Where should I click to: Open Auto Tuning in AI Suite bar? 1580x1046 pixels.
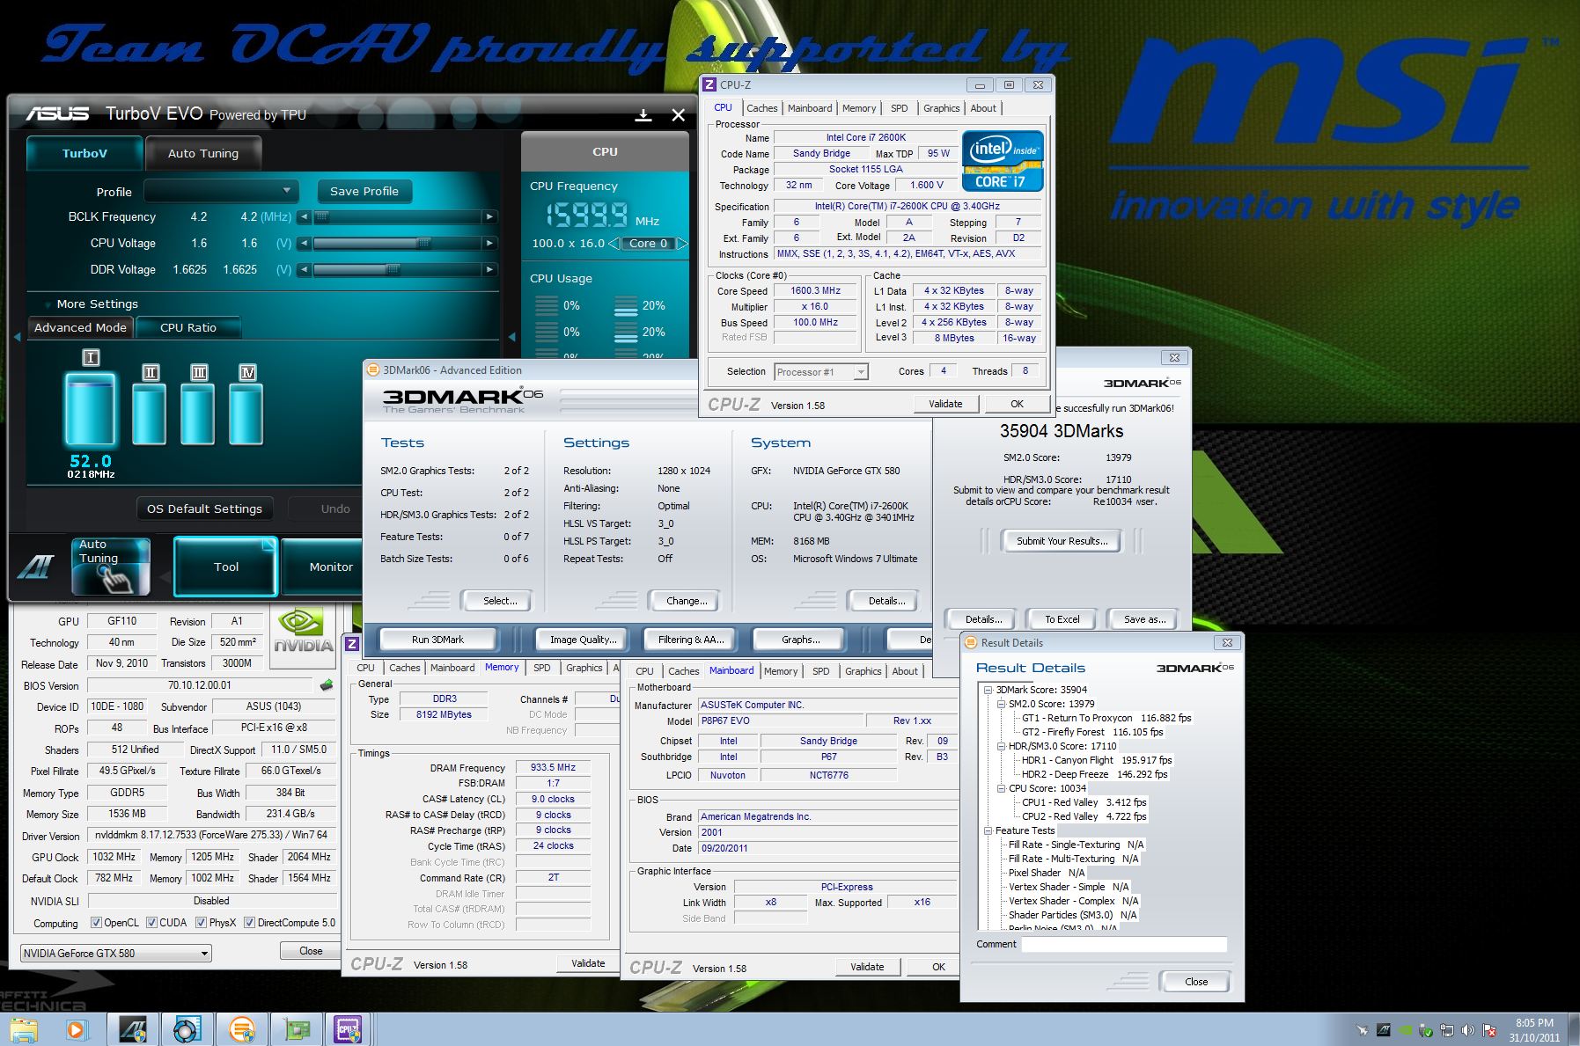[x=111, y=567]
